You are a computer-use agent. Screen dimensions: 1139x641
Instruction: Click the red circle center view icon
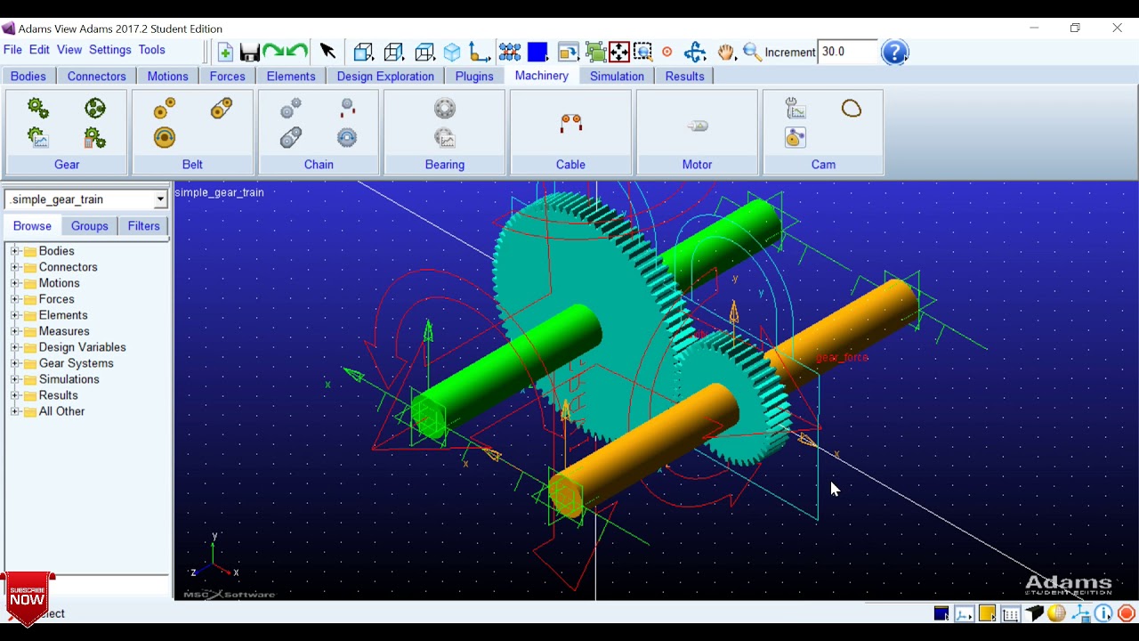click(x=667, y=53)
